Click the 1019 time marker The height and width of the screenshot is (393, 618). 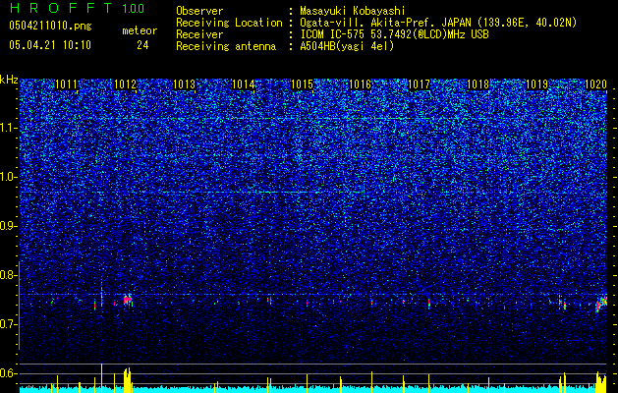click(536, 84)
